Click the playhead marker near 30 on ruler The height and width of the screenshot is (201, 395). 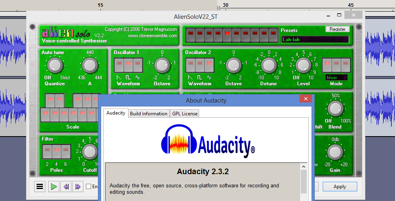coord(218,8)
